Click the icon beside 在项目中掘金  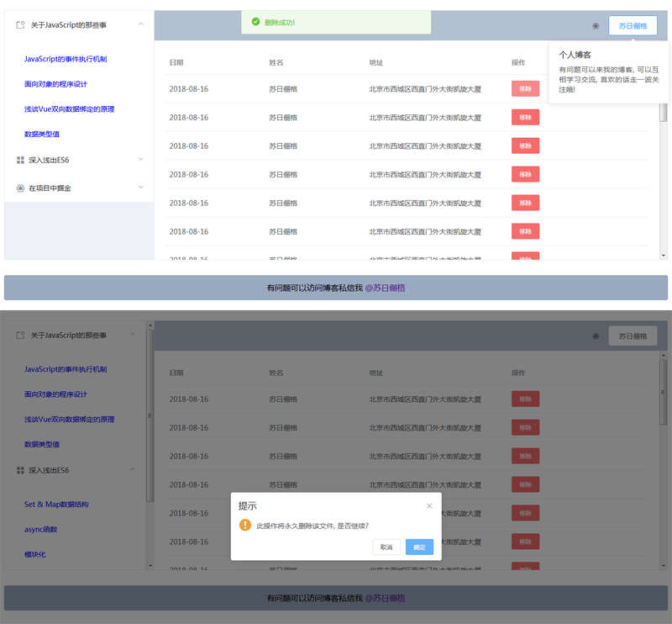tap(20, 188)
